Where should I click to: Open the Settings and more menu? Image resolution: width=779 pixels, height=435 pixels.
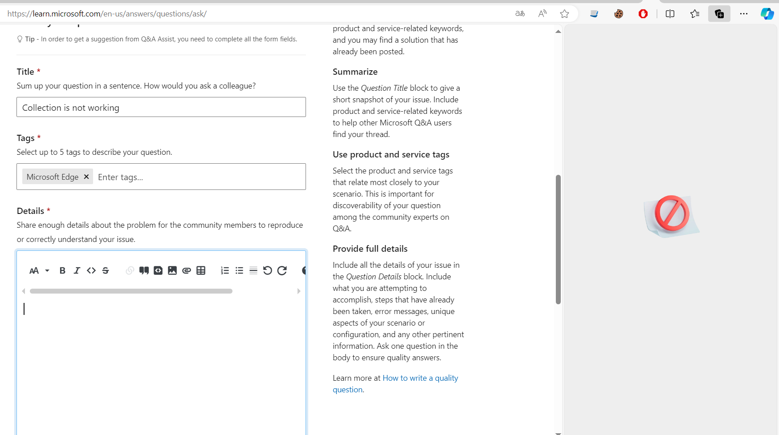click(744, 14)
